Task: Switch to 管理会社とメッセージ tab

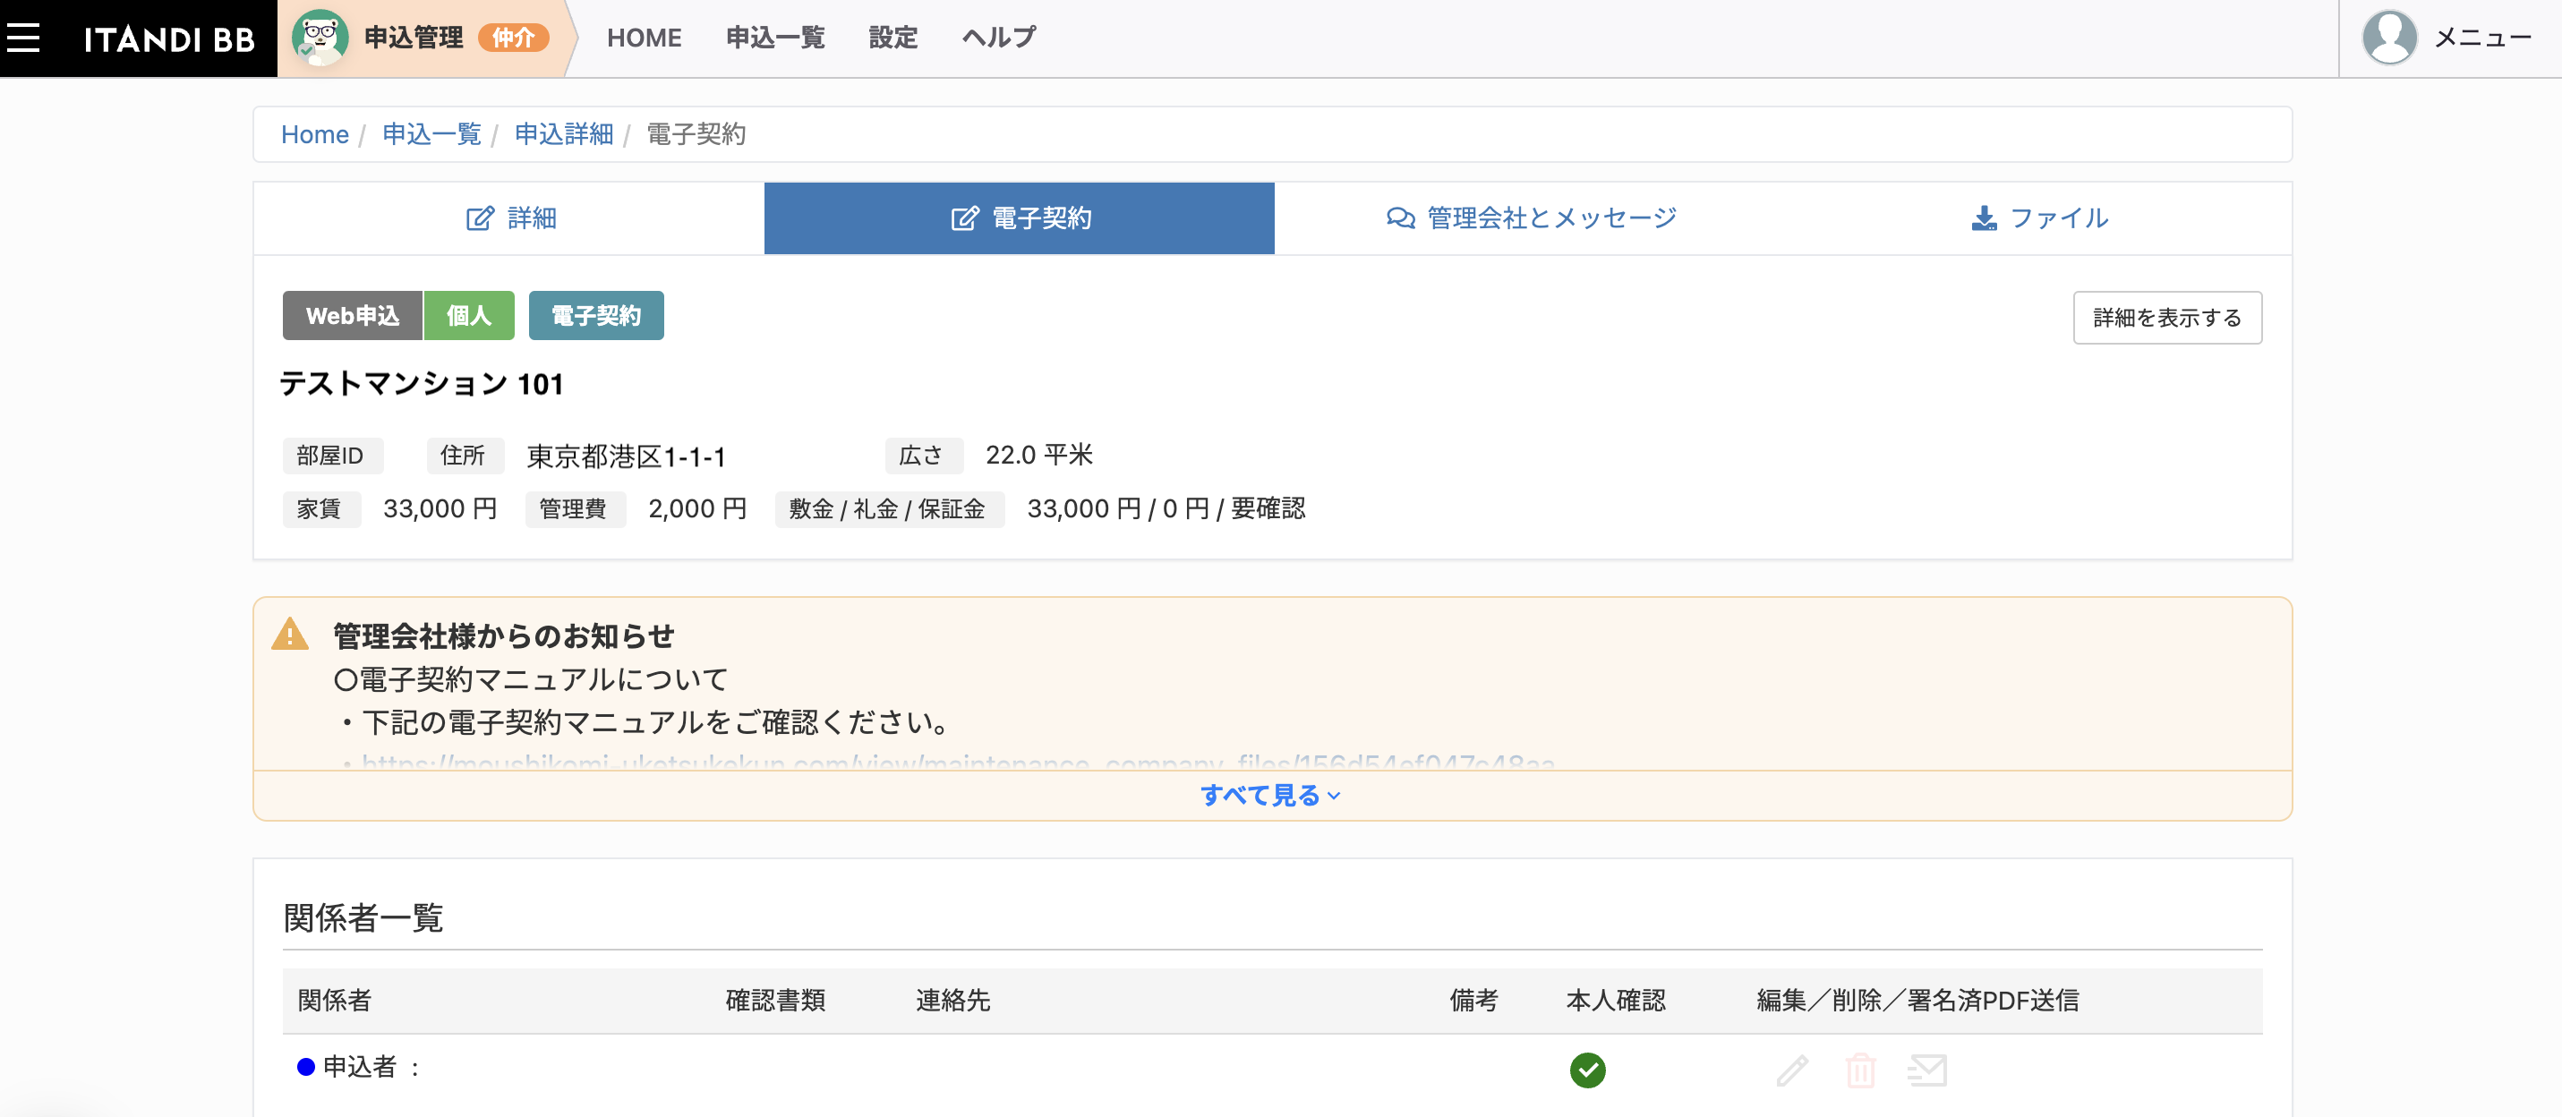Action: 1531,217
